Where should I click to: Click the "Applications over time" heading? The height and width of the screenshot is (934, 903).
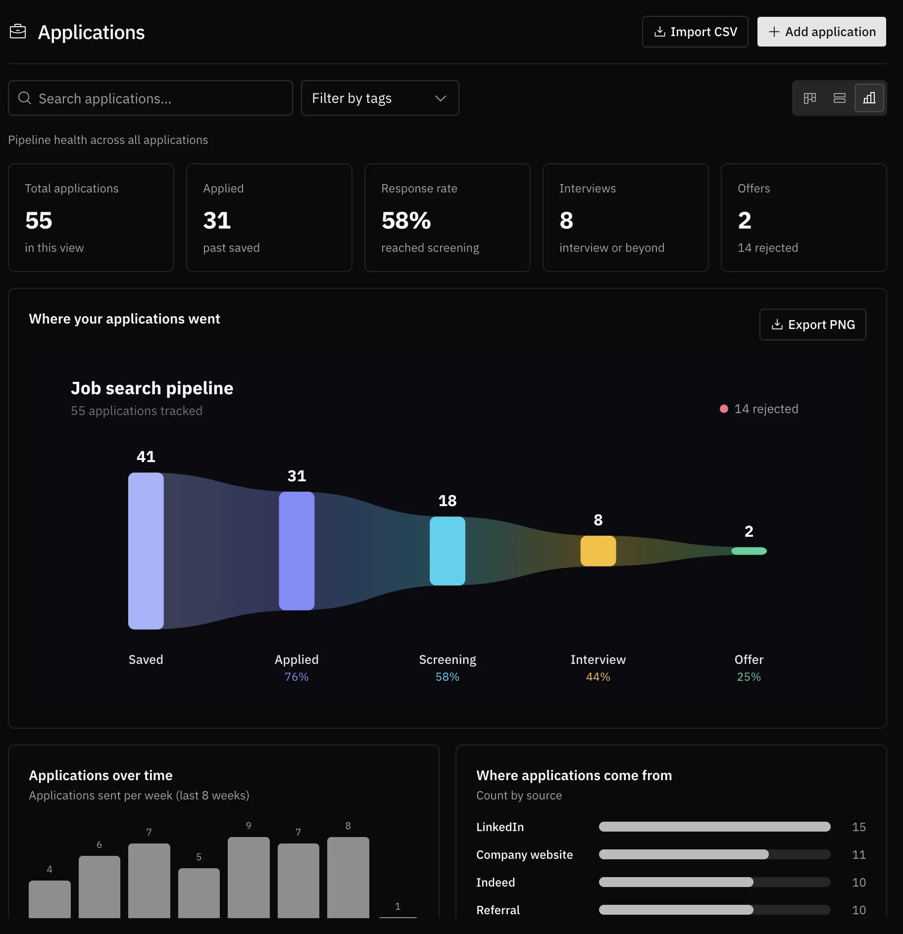pos(100,775)
